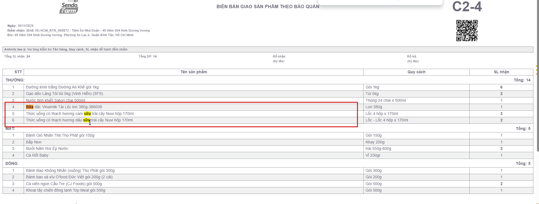Image resolution: width=539 pixels, height=204 pixels.
Task: Select row 'Bánh Giò Nhân Thịt Thọ Phát gói 150g'
Action: 268,135
